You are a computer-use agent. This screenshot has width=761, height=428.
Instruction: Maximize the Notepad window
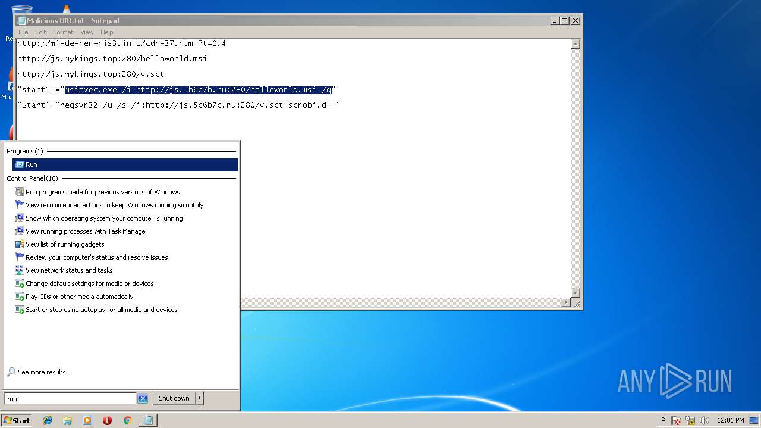564,20
